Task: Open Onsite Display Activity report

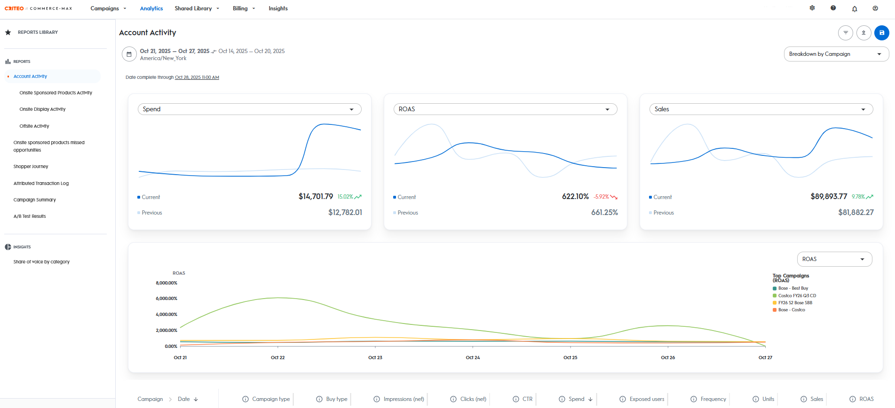Action: (42, 109)
